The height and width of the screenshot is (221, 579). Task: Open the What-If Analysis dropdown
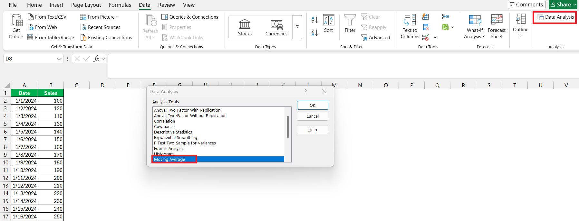[474, 27]
